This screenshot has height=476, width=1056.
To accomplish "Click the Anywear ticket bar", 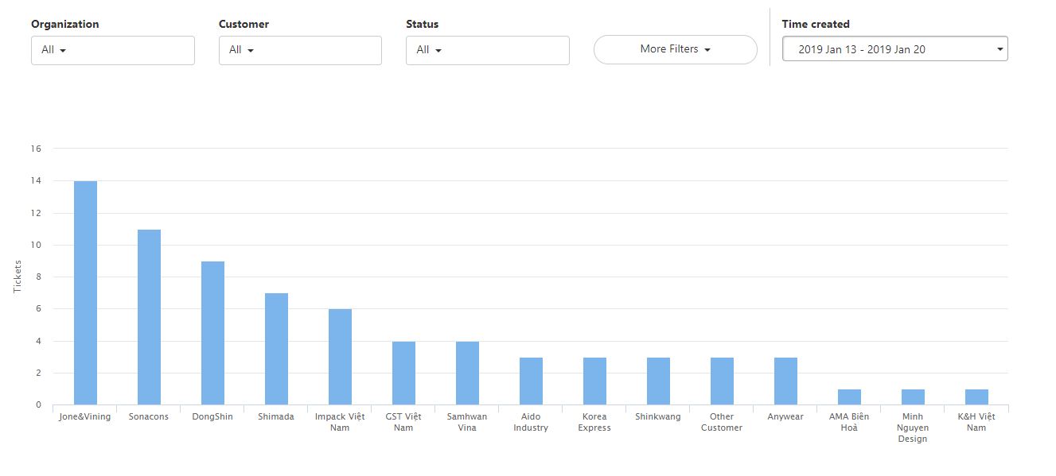I will [785, 381].
